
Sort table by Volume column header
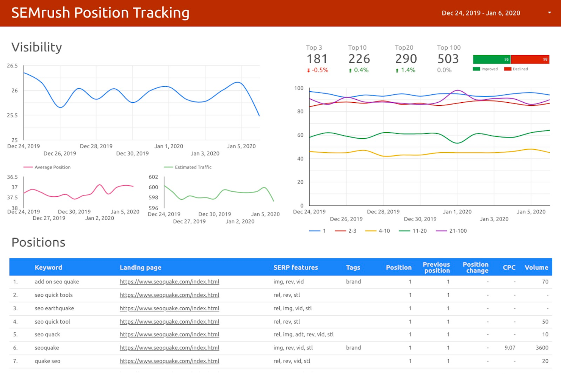pos(536,268)
